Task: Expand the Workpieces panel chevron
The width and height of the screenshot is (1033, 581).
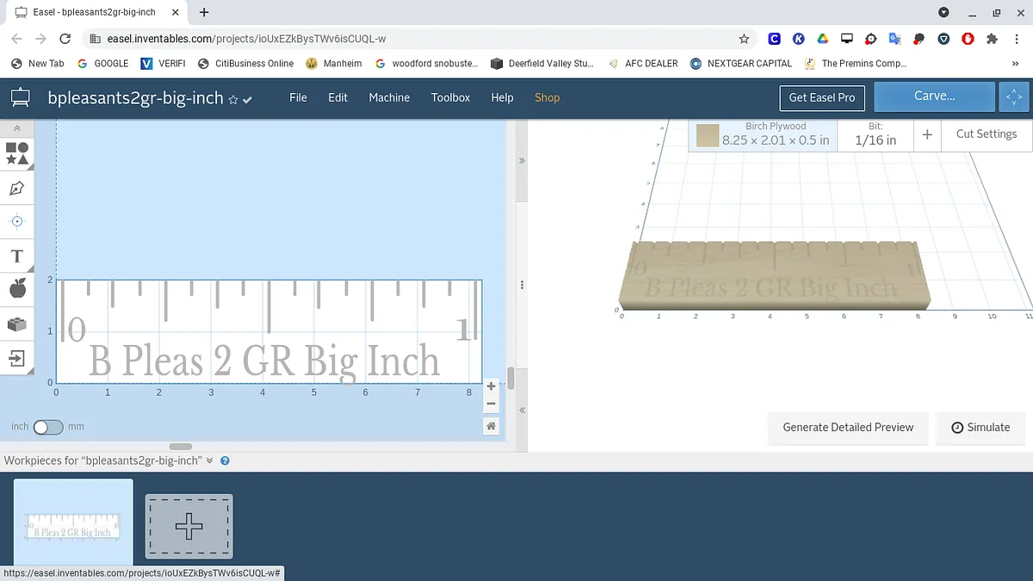Action: [209, 460]
